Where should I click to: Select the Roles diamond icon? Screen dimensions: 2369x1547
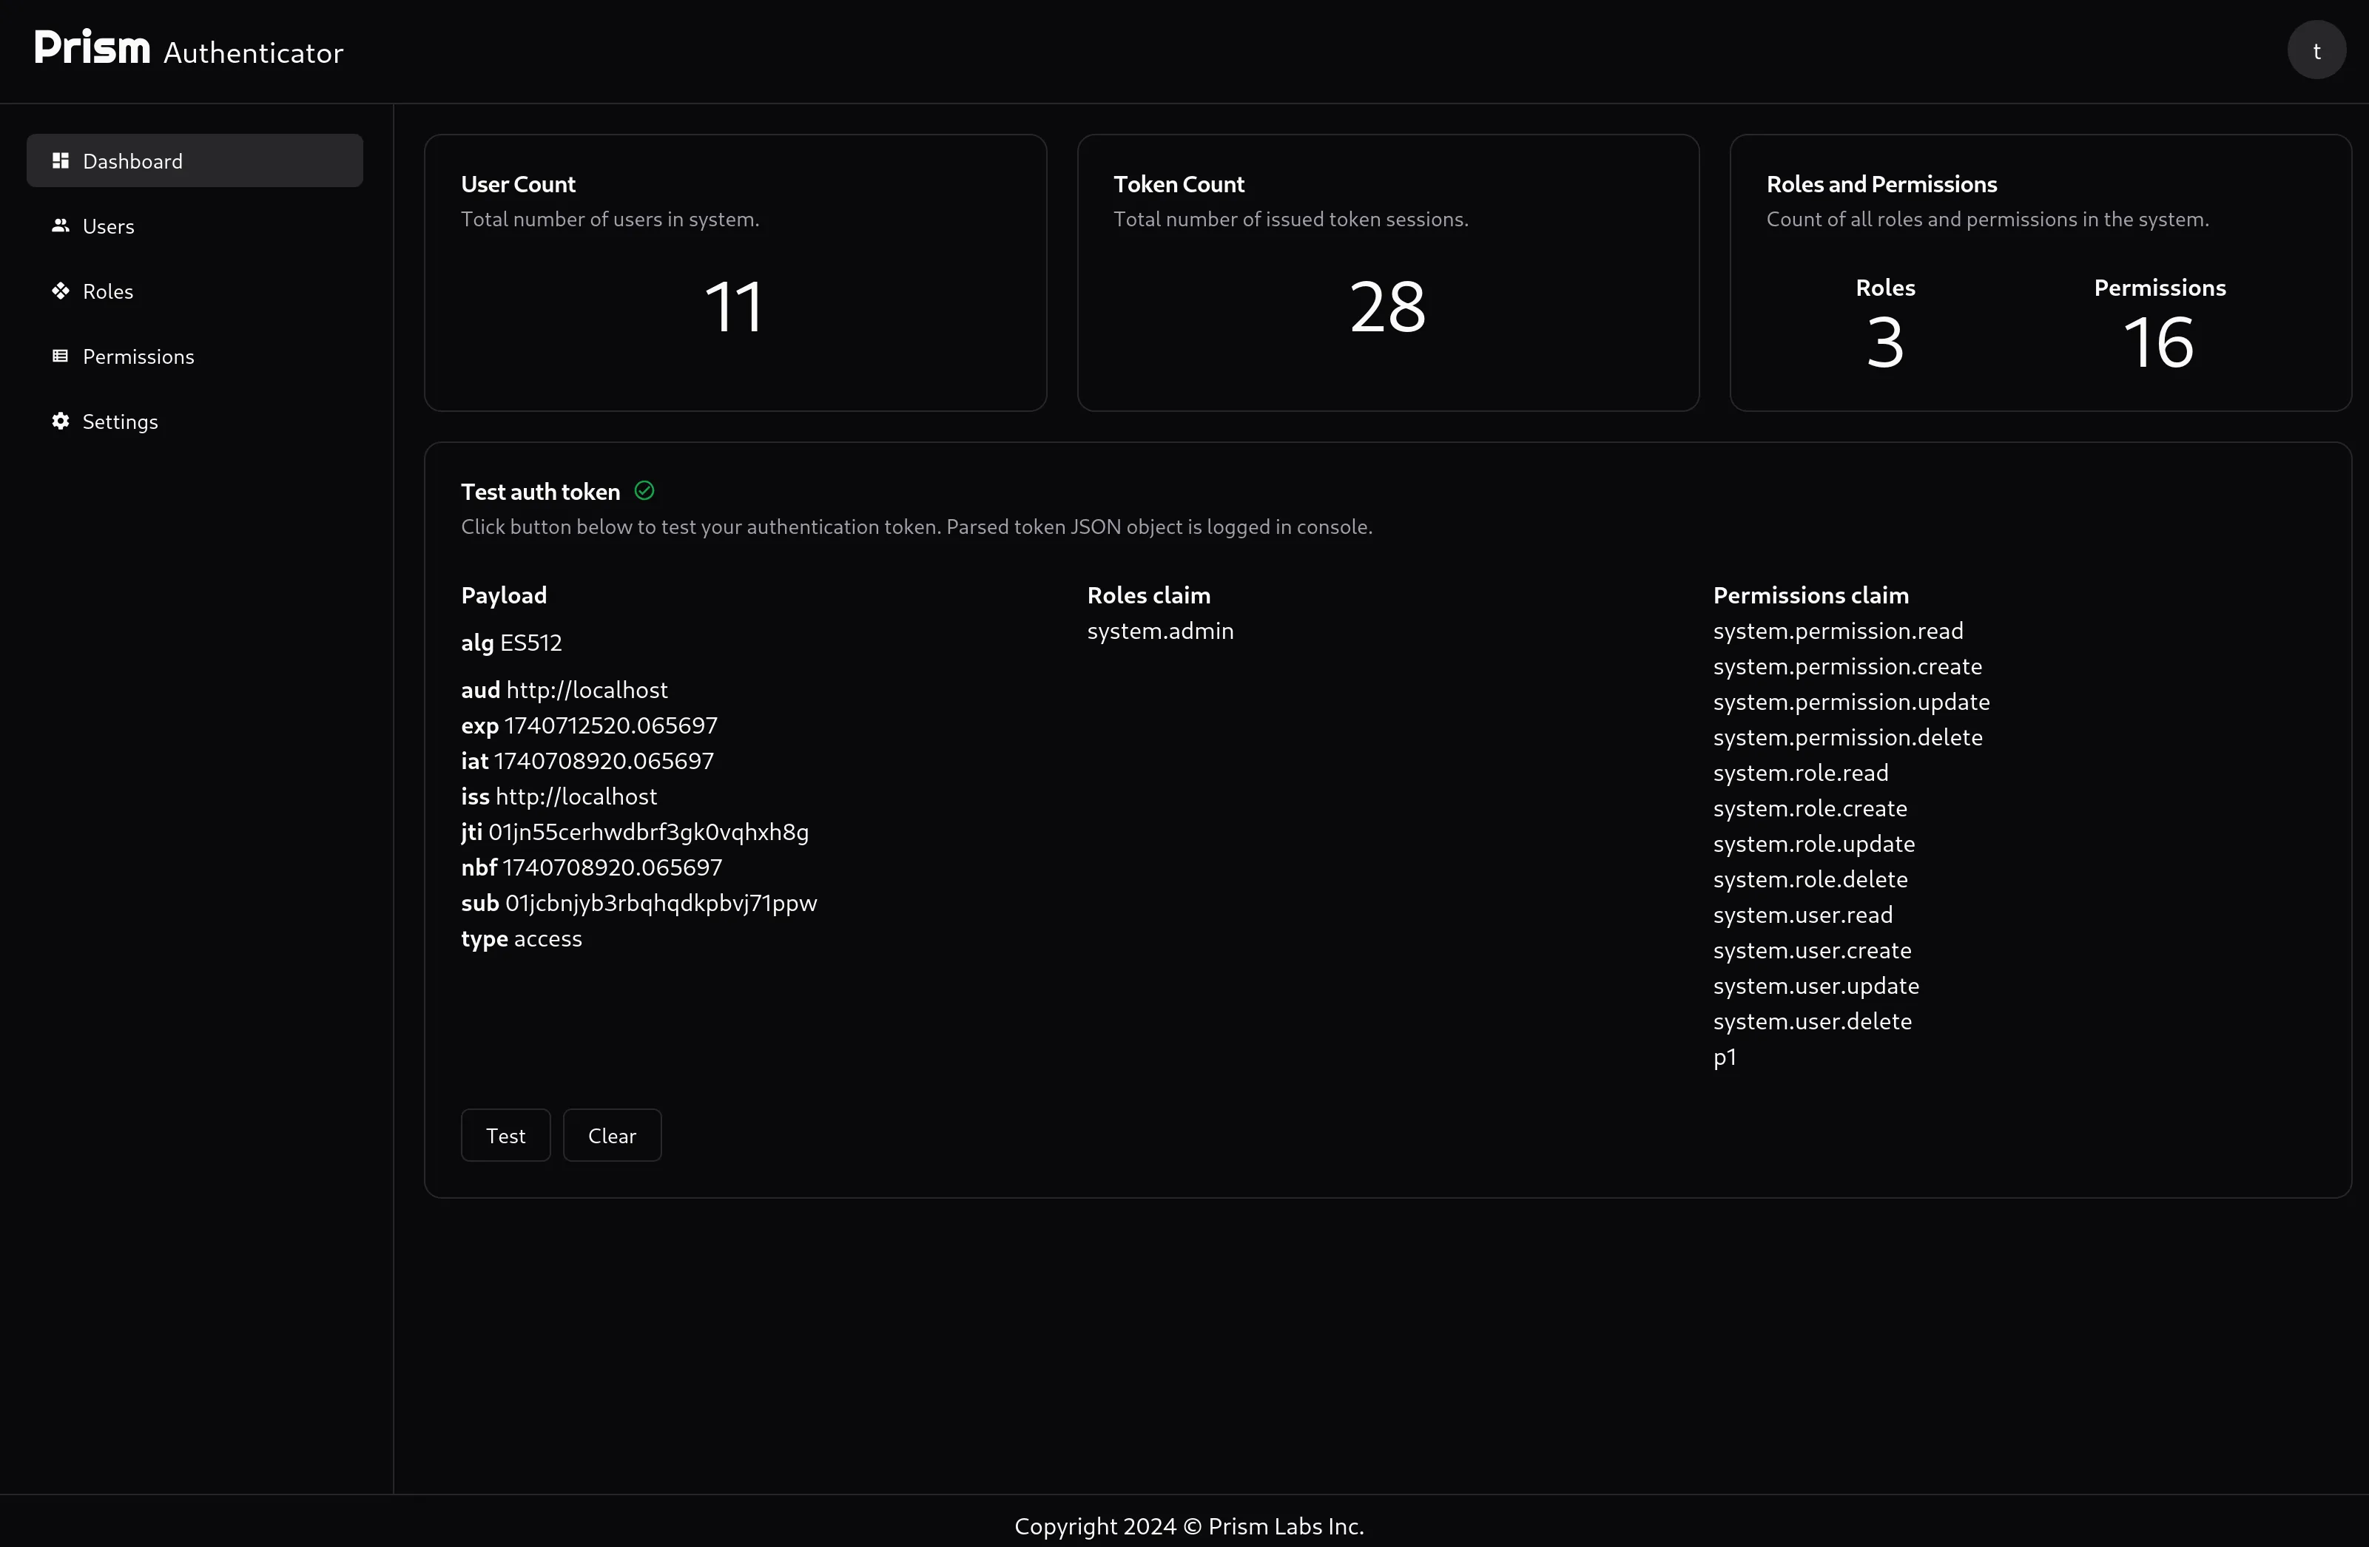click(60, 291)
